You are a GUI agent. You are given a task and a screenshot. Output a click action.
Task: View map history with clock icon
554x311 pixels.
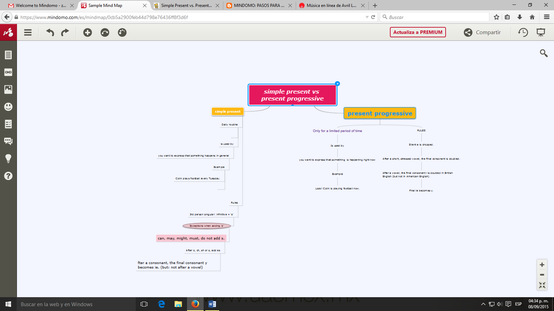point(523,32)
